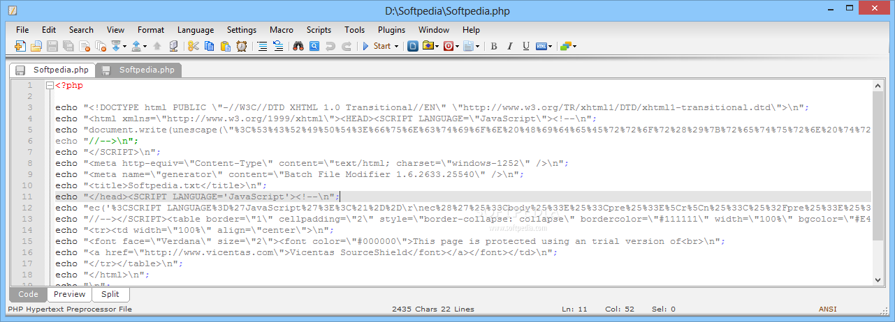This screenshot has height=322, width=895.
Task: Click the Close File icon
Action: (85, 46)
